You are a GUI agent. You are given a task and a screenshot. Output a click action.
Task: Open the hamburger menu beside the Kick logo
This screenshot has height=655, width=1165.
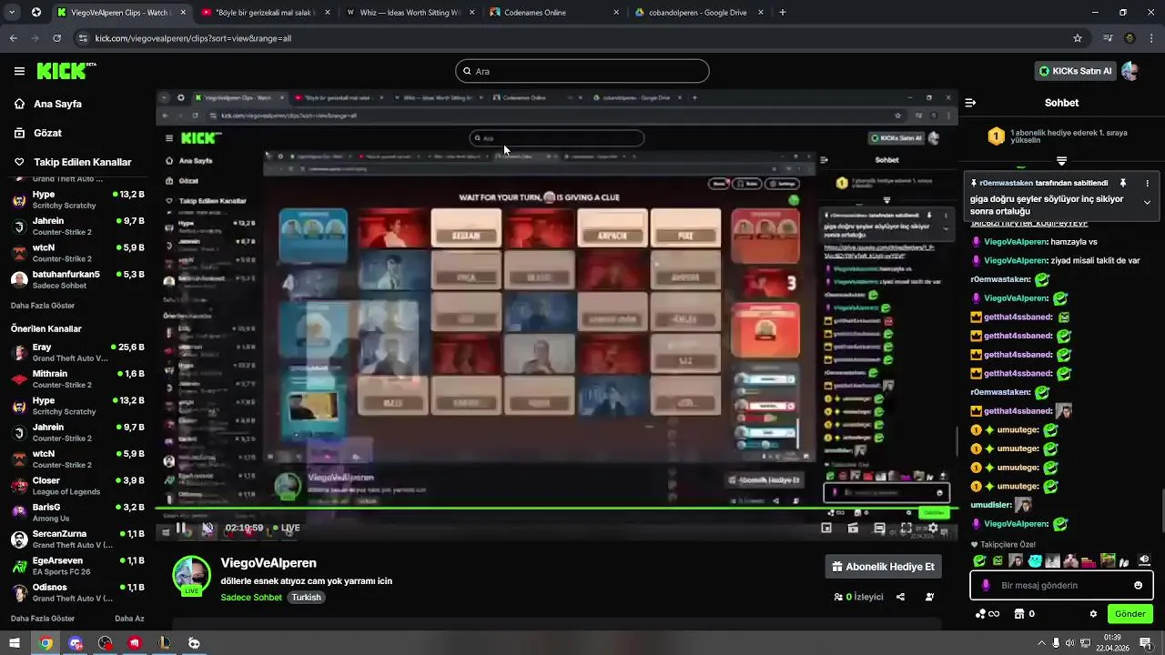point(19,71)
